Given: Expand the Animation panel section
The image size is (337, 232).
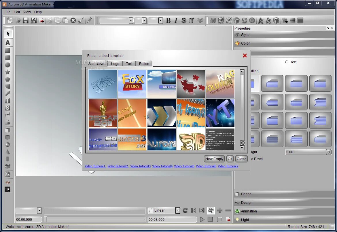Looking at the screenshot, I should 284,211.
